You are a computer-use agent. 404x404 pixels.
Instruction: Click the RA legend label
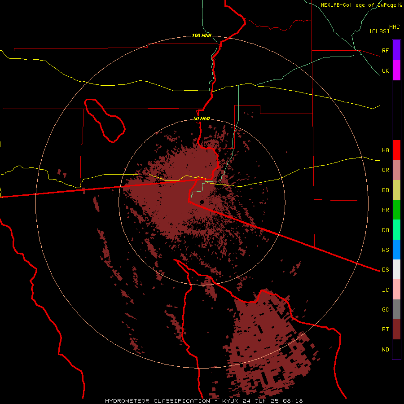click(385, 230)
